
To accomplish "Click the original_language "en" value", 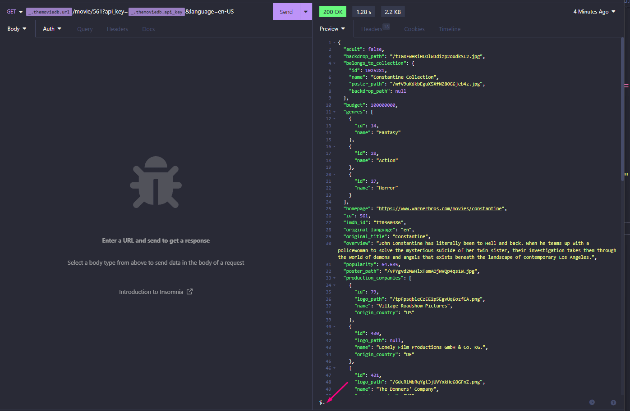I will click(x=406, y=230).
